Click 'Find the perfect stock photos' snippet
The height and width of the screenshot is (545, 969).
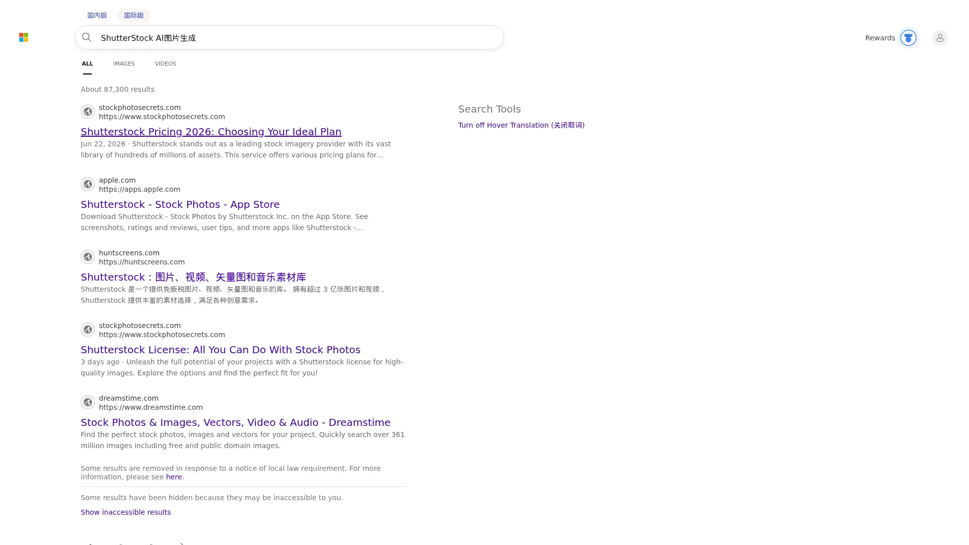point(243,440)
